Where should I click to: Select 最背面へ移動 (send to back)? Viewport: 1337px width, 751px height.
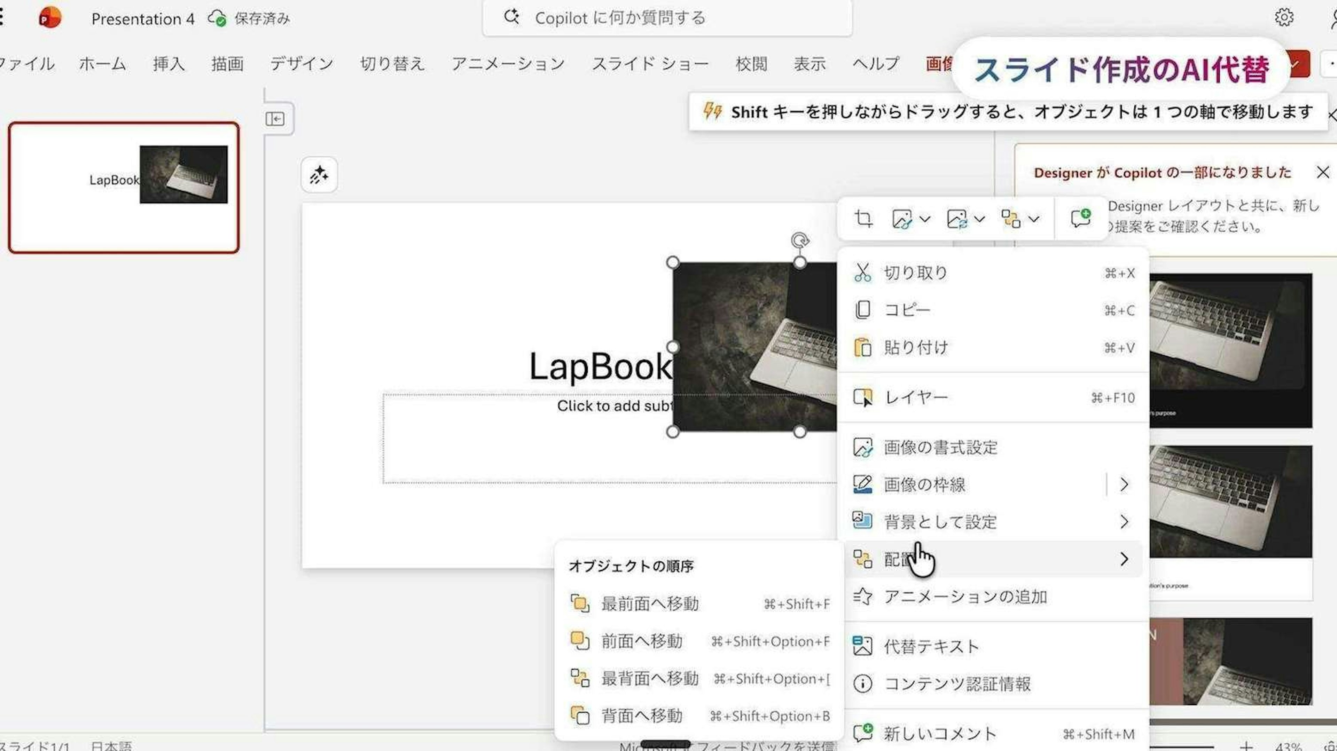(650, 678)
